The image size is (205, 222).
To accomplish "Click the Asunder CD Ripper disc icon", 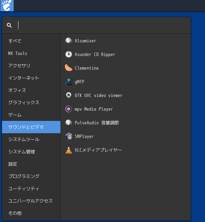I will [x=69, y=54].
